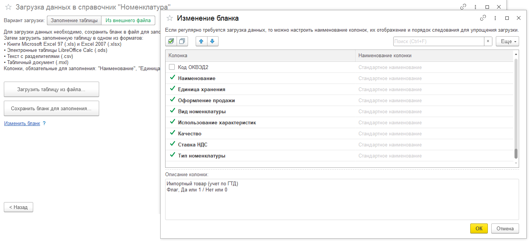Click the check all columns icon
529x241 pixels.
click(170, 41)
